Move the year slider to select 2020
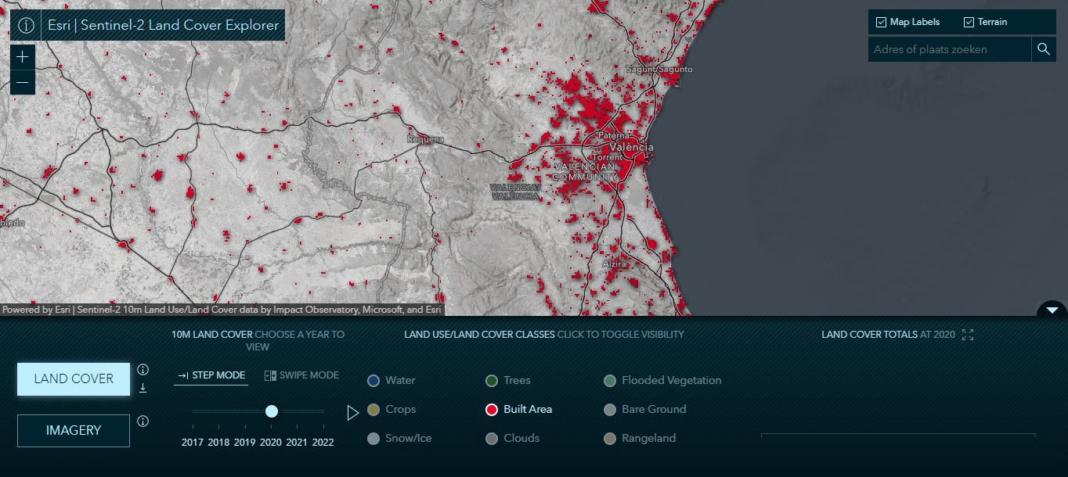Viewport: 1068px width, 477px height. pos(271,411)
